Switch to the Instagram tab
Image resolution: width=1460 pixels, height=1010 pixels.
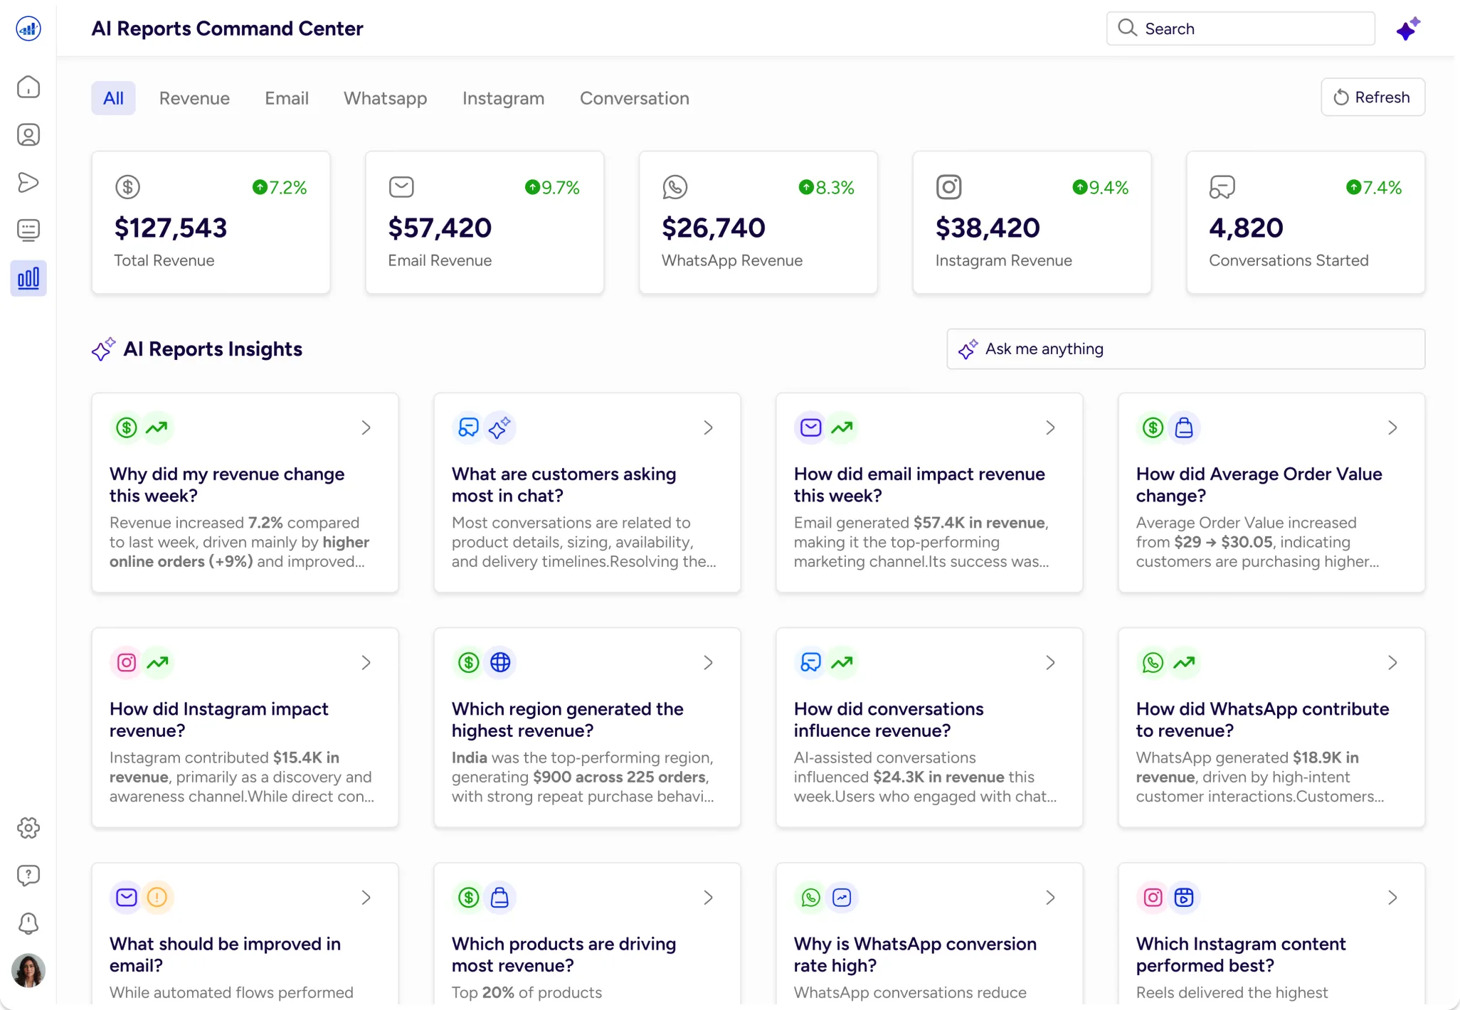(503, 98)
